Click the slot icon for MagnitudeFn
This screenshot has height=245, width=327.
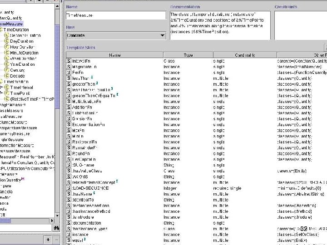tap(69, 67)
